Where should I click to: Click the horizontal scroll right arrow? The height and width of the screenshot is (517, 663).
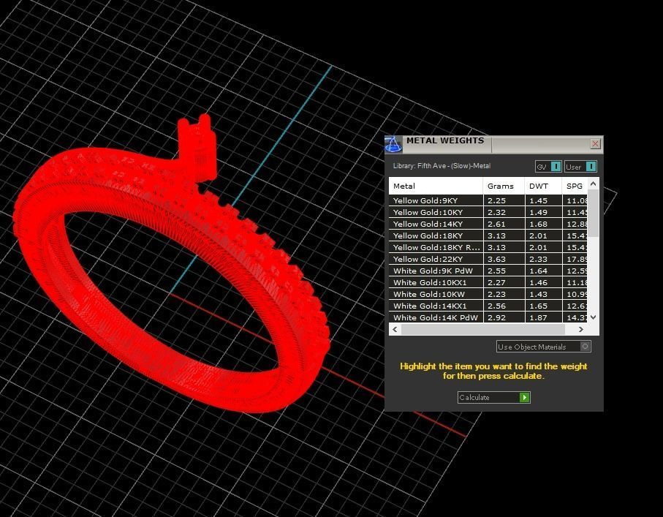tap(581, 329)
